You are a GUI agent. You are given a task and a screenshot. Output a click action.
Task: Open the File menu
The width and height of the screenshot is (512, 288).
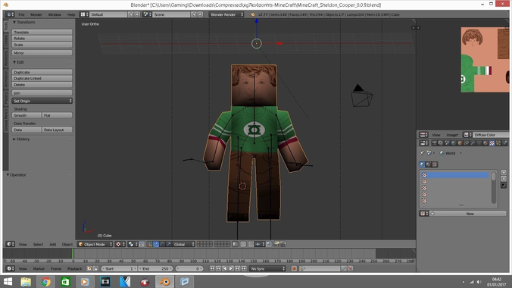coord(21,14)
